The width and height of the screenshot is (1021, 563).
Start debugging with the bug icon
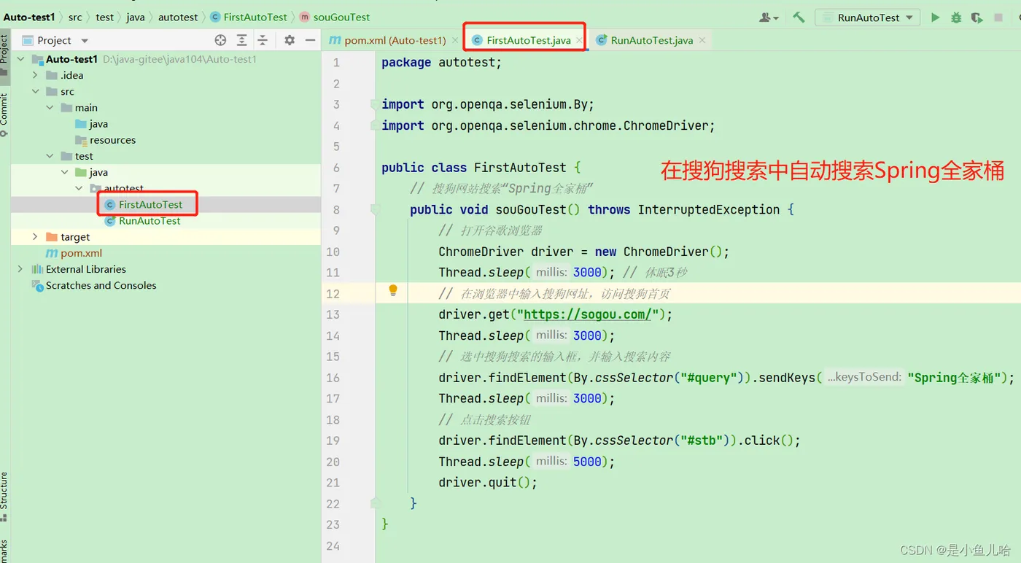[956, 18]
